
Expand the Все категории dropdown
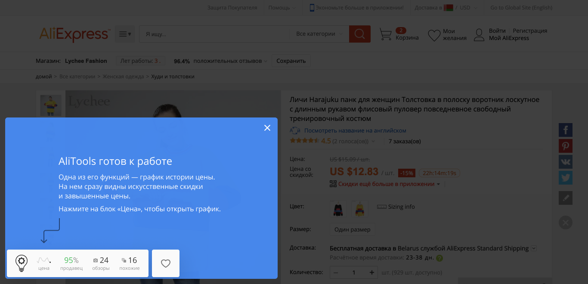point(319,34)
